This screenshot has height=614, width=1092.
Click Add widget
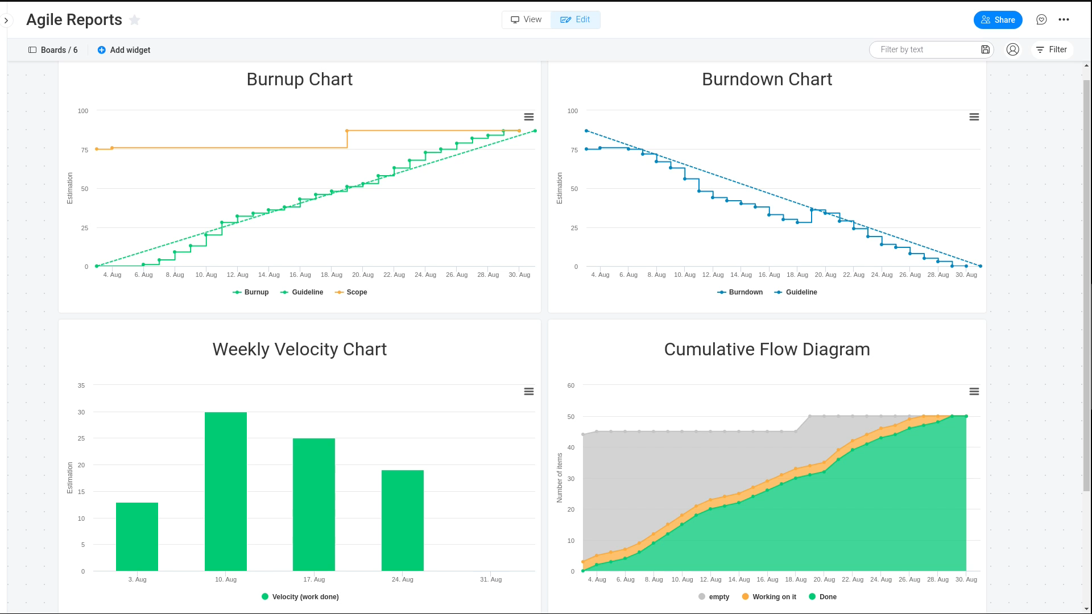pyautogui.click(x=124, y=50)
